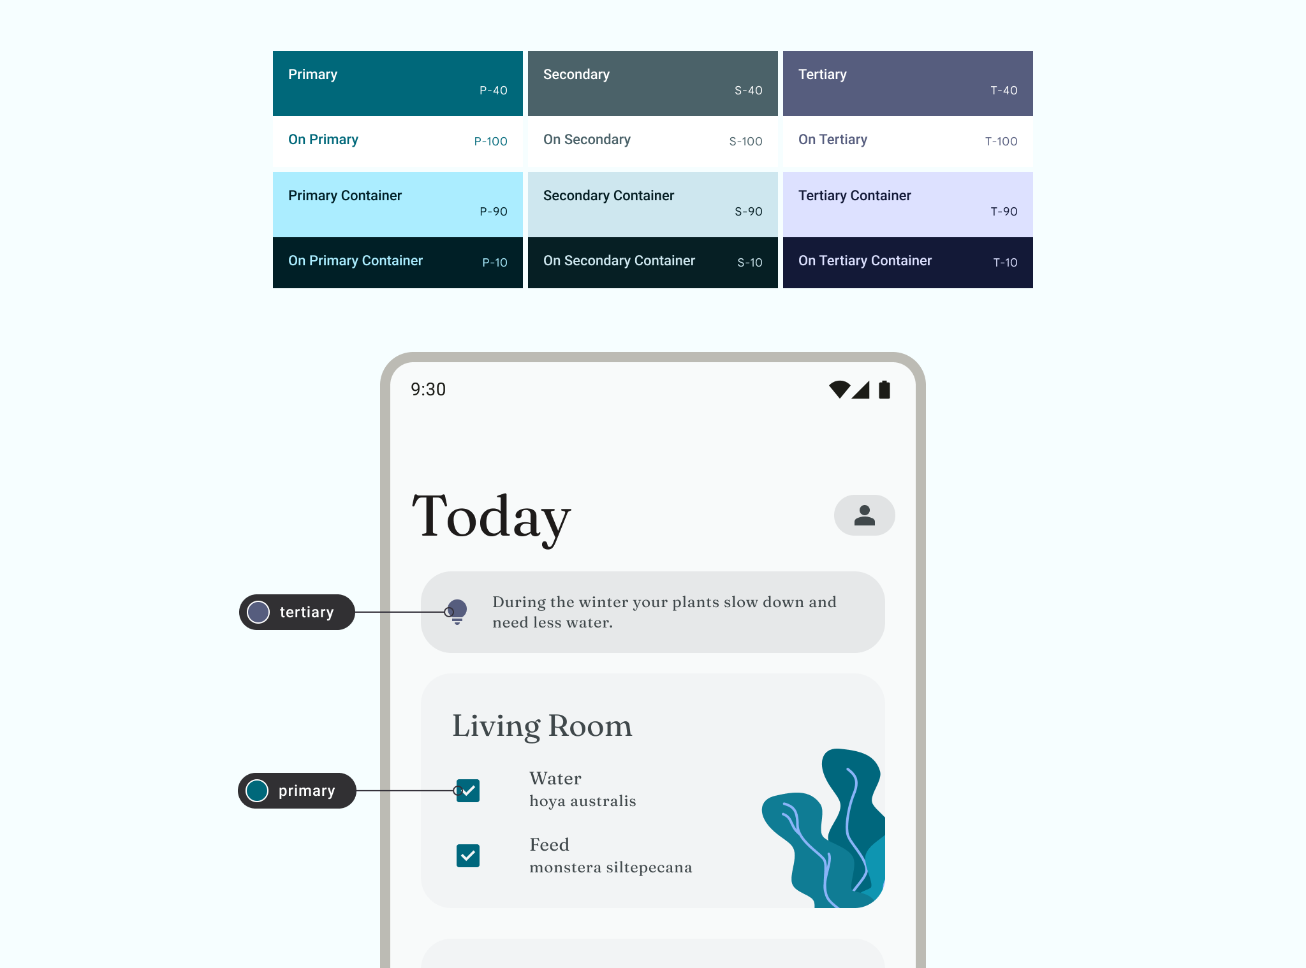Click the On Secondary Container S-10 swatch

[x=652, y=262]
